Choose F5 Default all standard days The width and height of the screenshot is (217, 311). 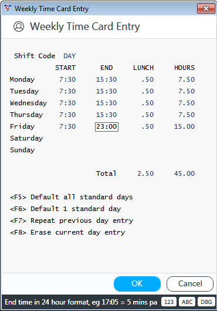72,197
